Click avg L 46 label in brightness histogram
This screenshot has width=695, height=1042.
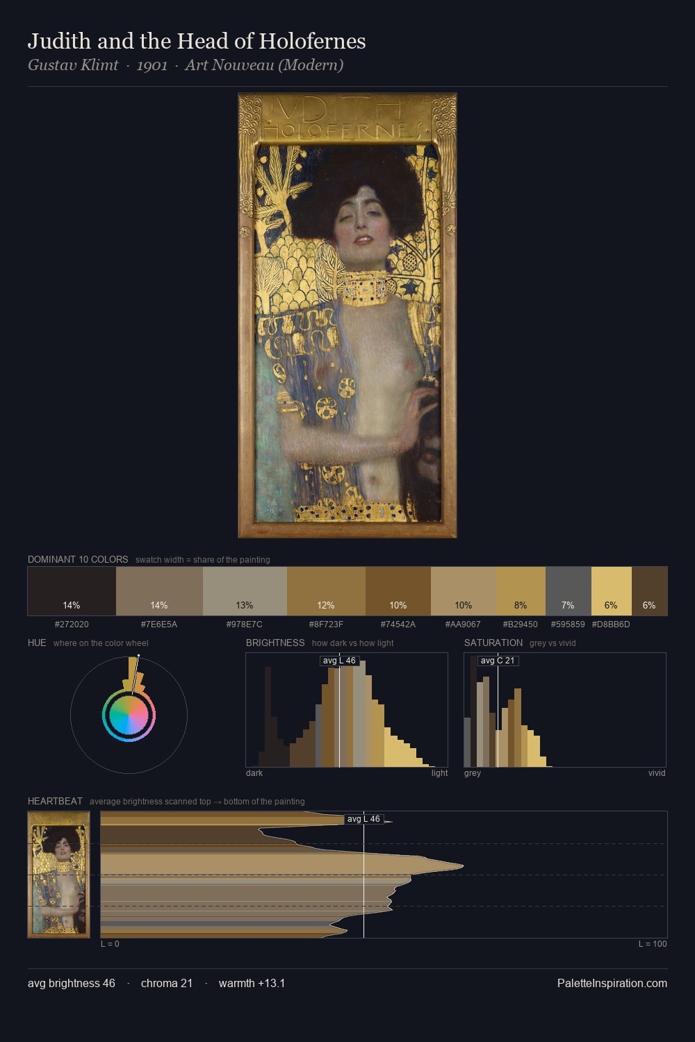click(x=339, y=661)
